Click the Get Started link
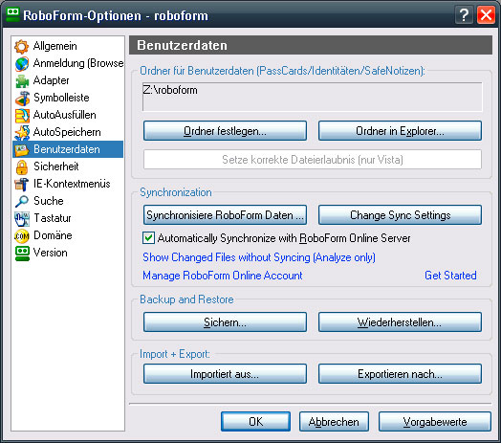 450,276
